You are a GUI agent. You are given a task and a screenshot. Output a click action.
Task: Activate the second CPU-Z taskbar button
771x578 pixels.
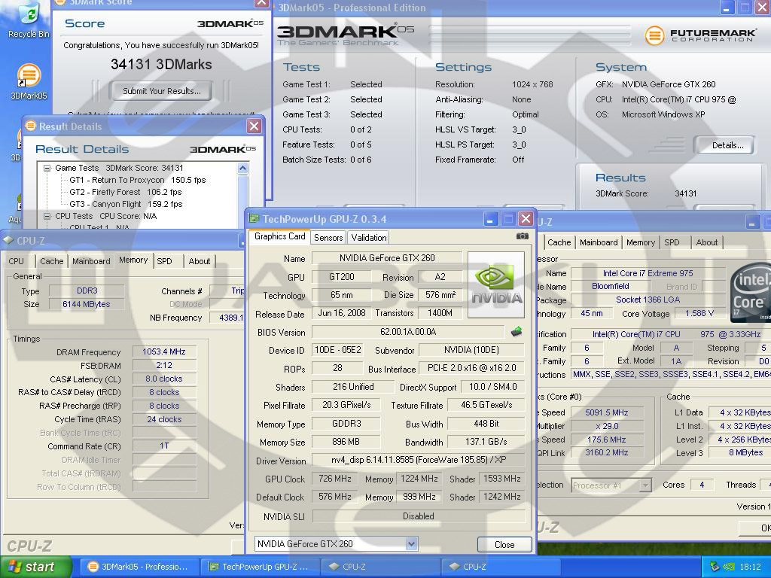click(x=501, y=567)
